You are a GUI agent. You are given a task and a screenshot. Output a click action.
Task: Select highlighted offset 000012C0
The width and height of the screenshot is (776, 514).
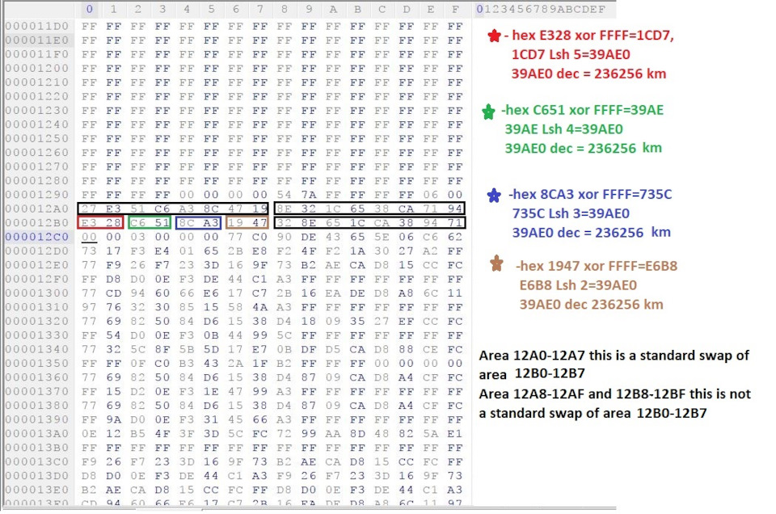pos(37,237)
